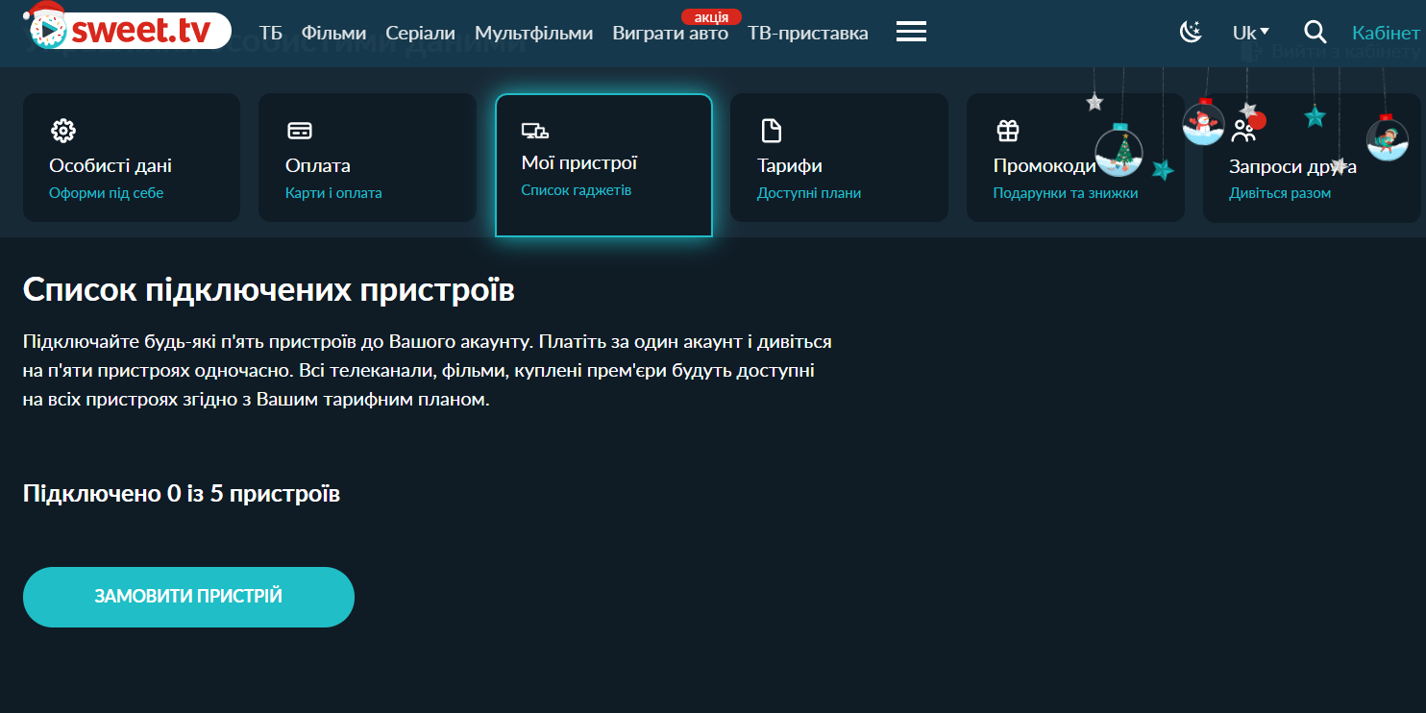Go to the ТВ-приставка page
This screenshot has width=1426, height=713.
tap(807, 33)
